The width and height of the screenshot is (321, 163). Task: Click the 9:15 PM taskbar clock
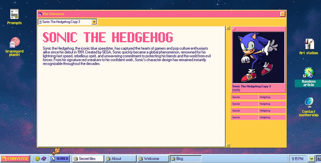pos(297,158)
